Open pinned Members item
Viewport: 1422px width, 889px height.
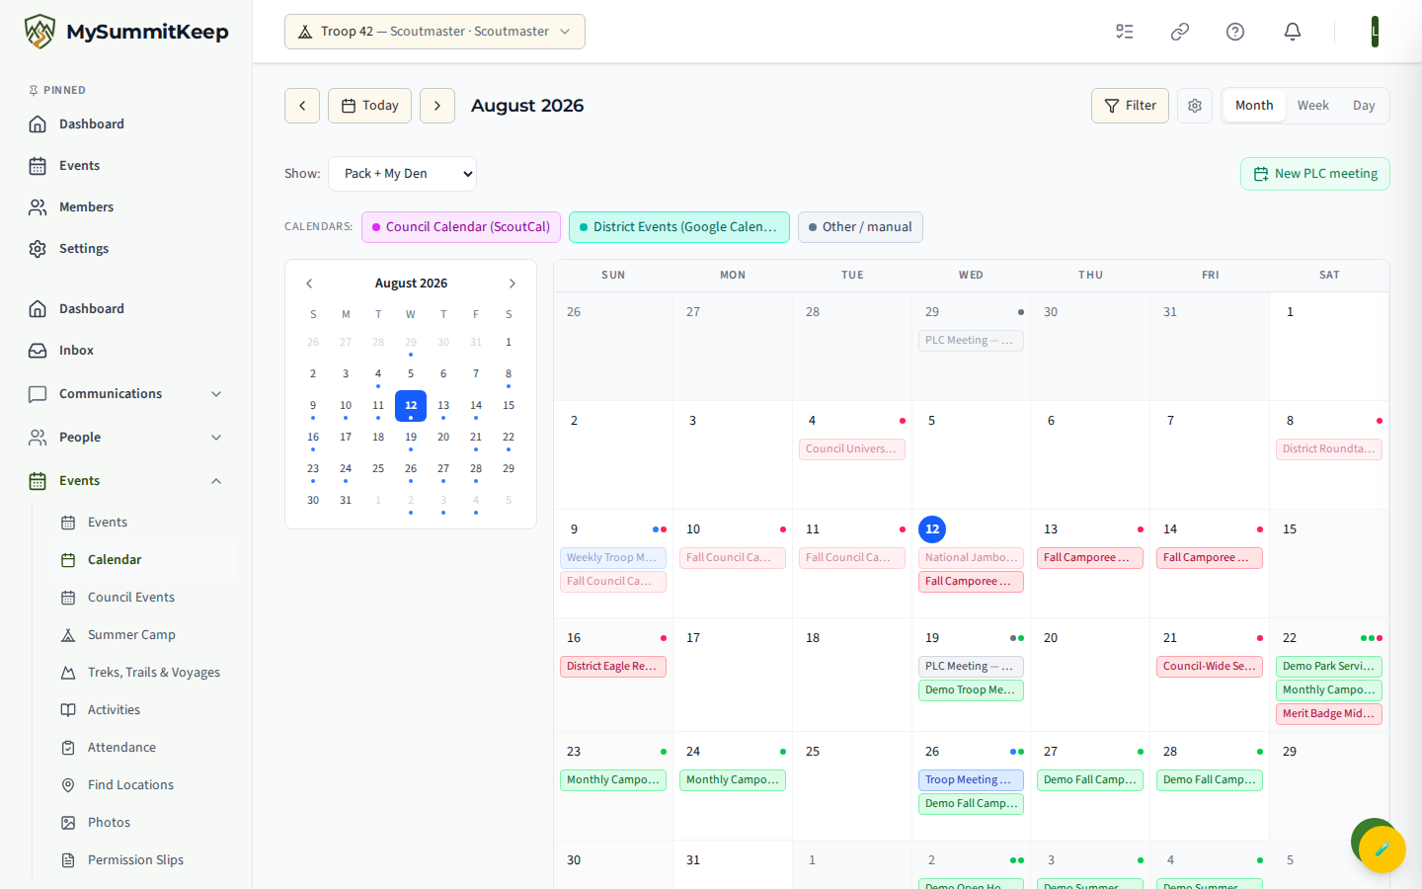pyautogui.click(x=126, y=207)
